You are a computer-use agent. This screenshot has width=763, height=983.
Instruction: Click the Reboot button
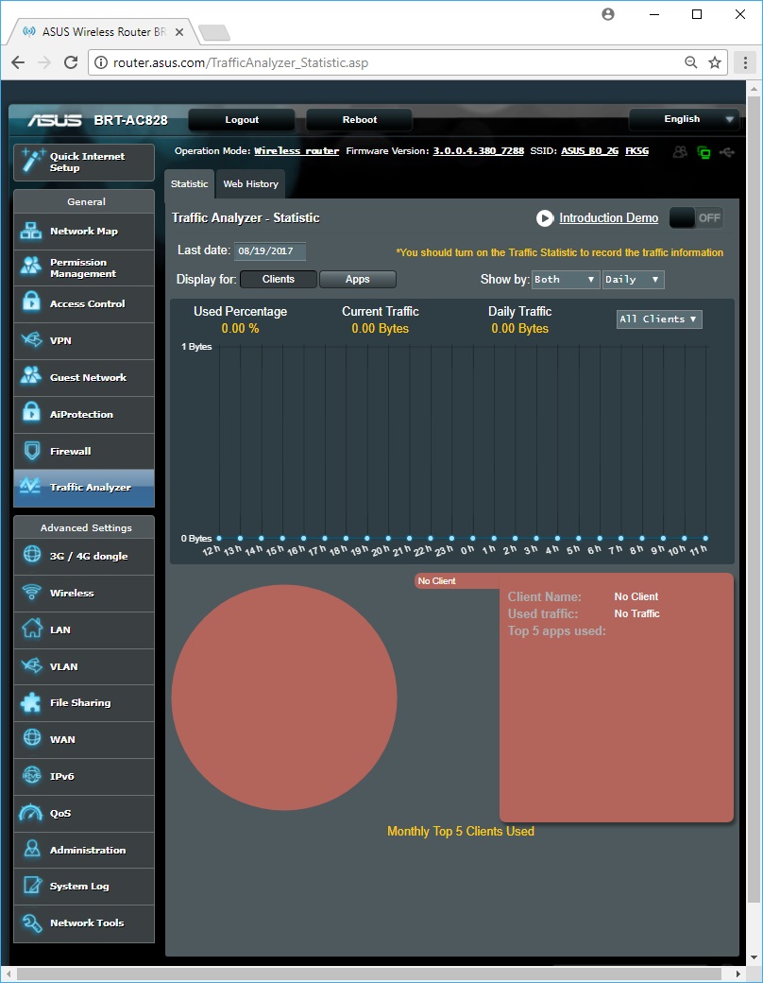pos(359,120)
